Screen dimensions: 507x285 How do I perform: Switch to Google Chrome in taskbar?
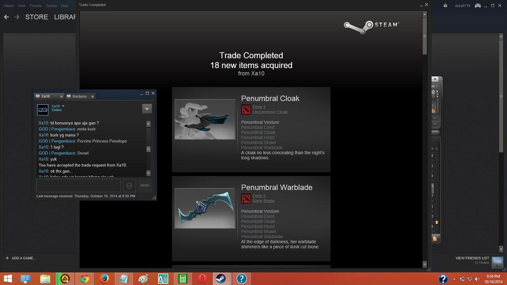click(84, 279)
